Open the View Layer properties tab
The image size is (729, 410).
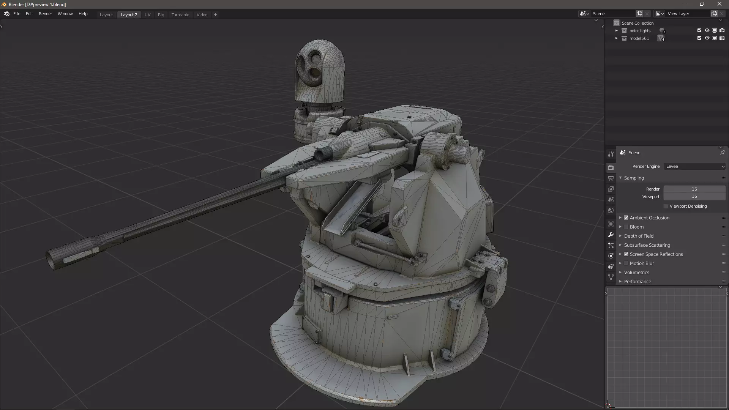(x=611, y=189)
